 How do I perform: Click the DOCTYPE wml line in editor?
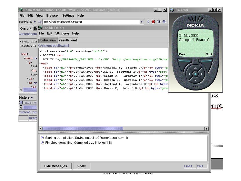point(51,55)
